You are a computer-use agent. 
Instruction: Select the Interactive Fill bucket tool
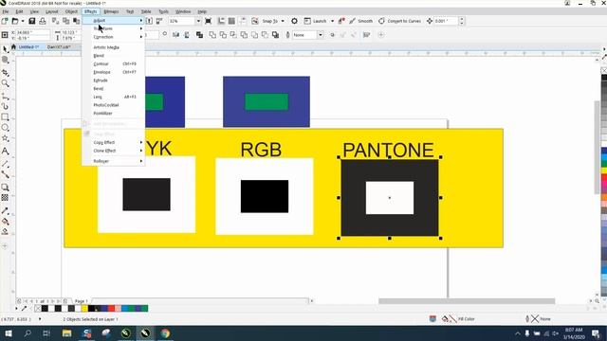[5, 222]
